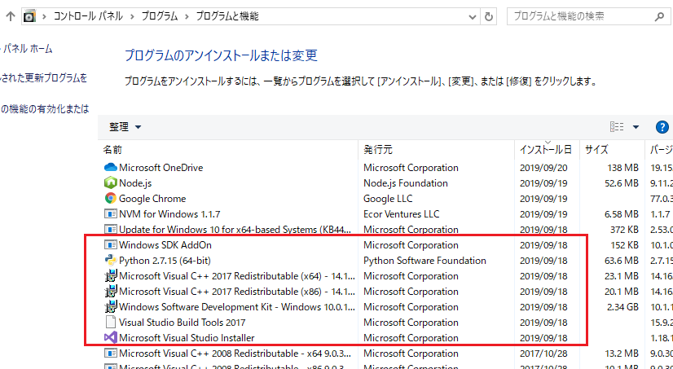The width and height of the screenshot is (673, 369).
Task: Open help via blue question mark icon
Action: tap(662, 127)
